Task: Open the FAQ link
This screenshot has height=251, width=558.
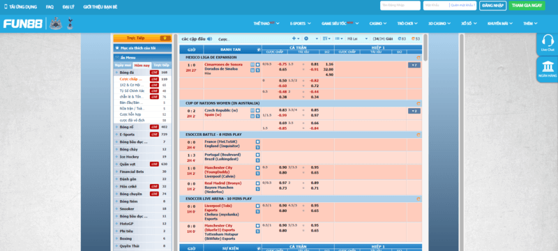Action: 50,7
